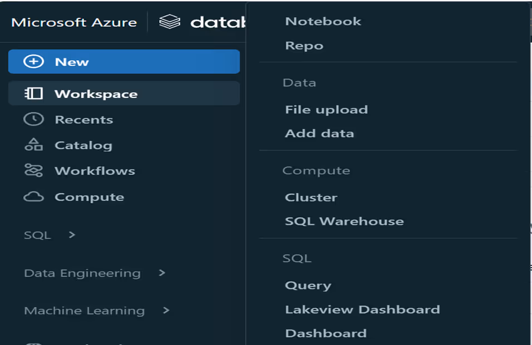The width and height of the screenshot is (532, 345).
Task: Select SQL Warehouse in New menu
Action: pos(344,221)
